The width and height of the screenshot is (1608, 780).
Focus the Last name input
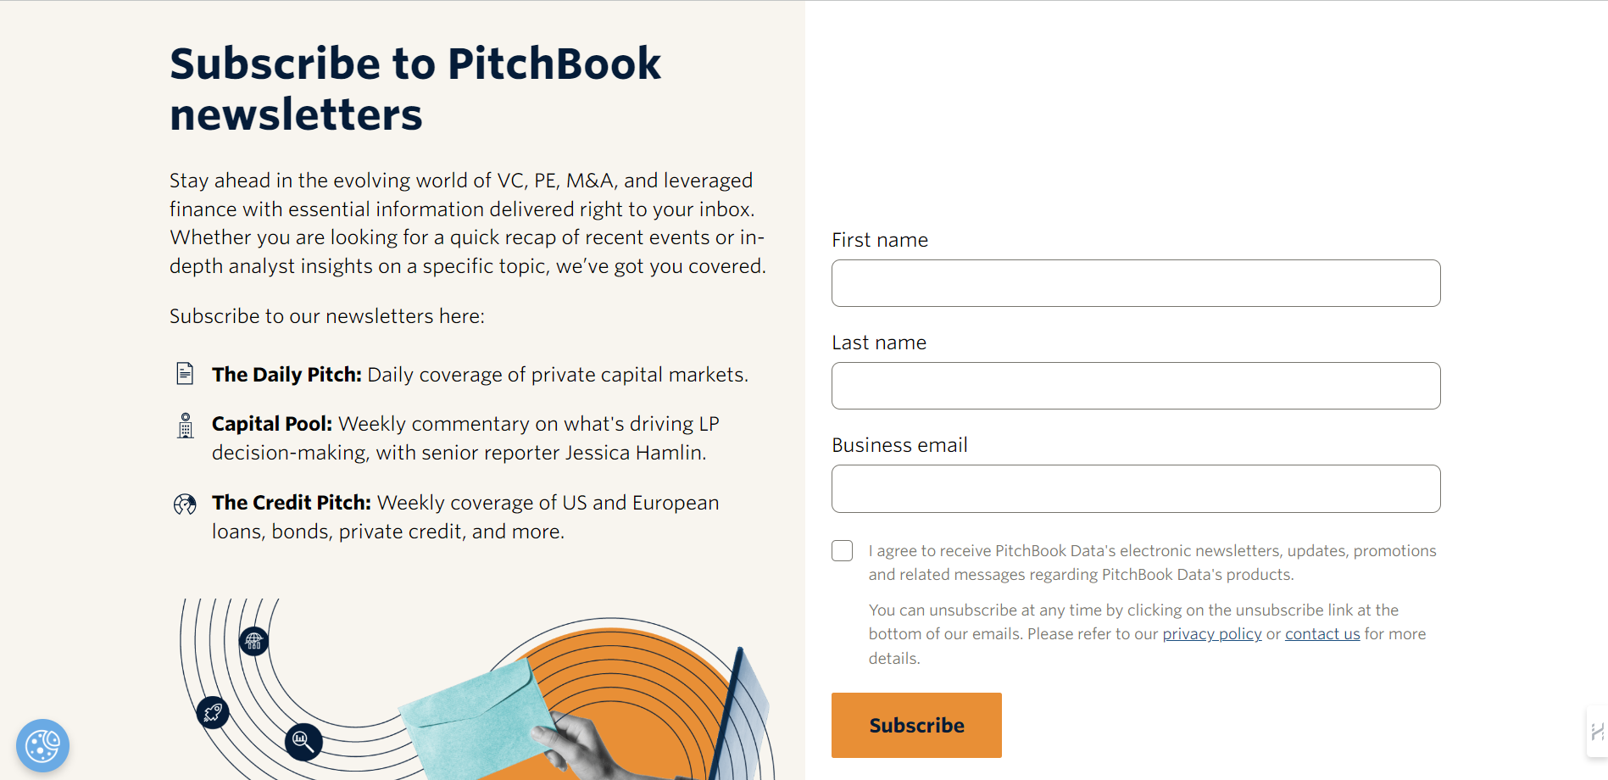click(x=1135, y=386)
